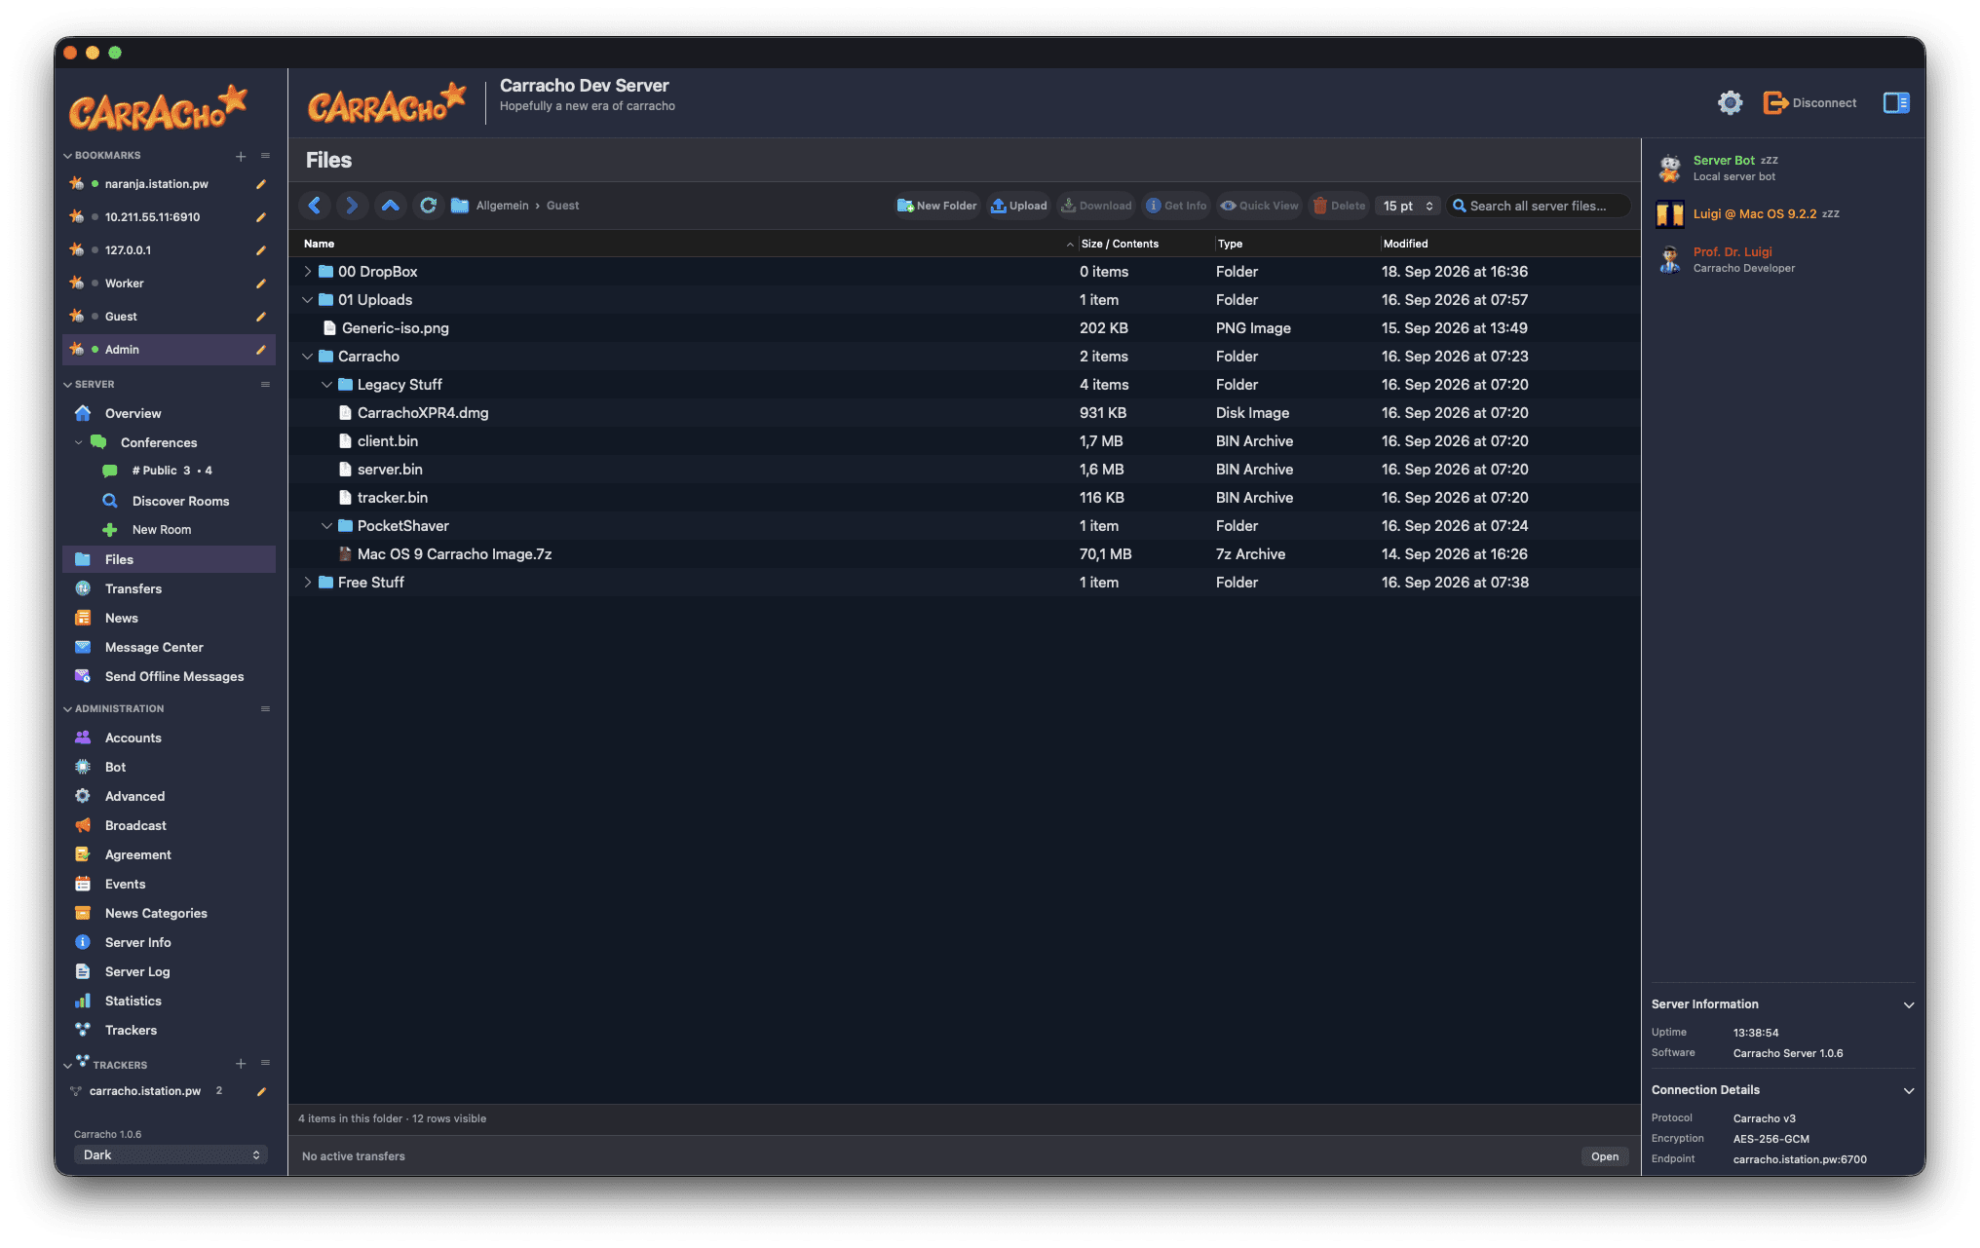Image resolution: width=1980 pixels, height=1248 pixels.
Task: Open Quick View for the file
Action: click(x=1259, y=206)
